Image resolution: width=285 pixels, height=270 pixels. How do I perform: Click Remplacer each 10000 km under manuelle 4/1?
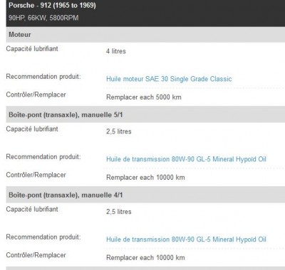click(145, 258)
